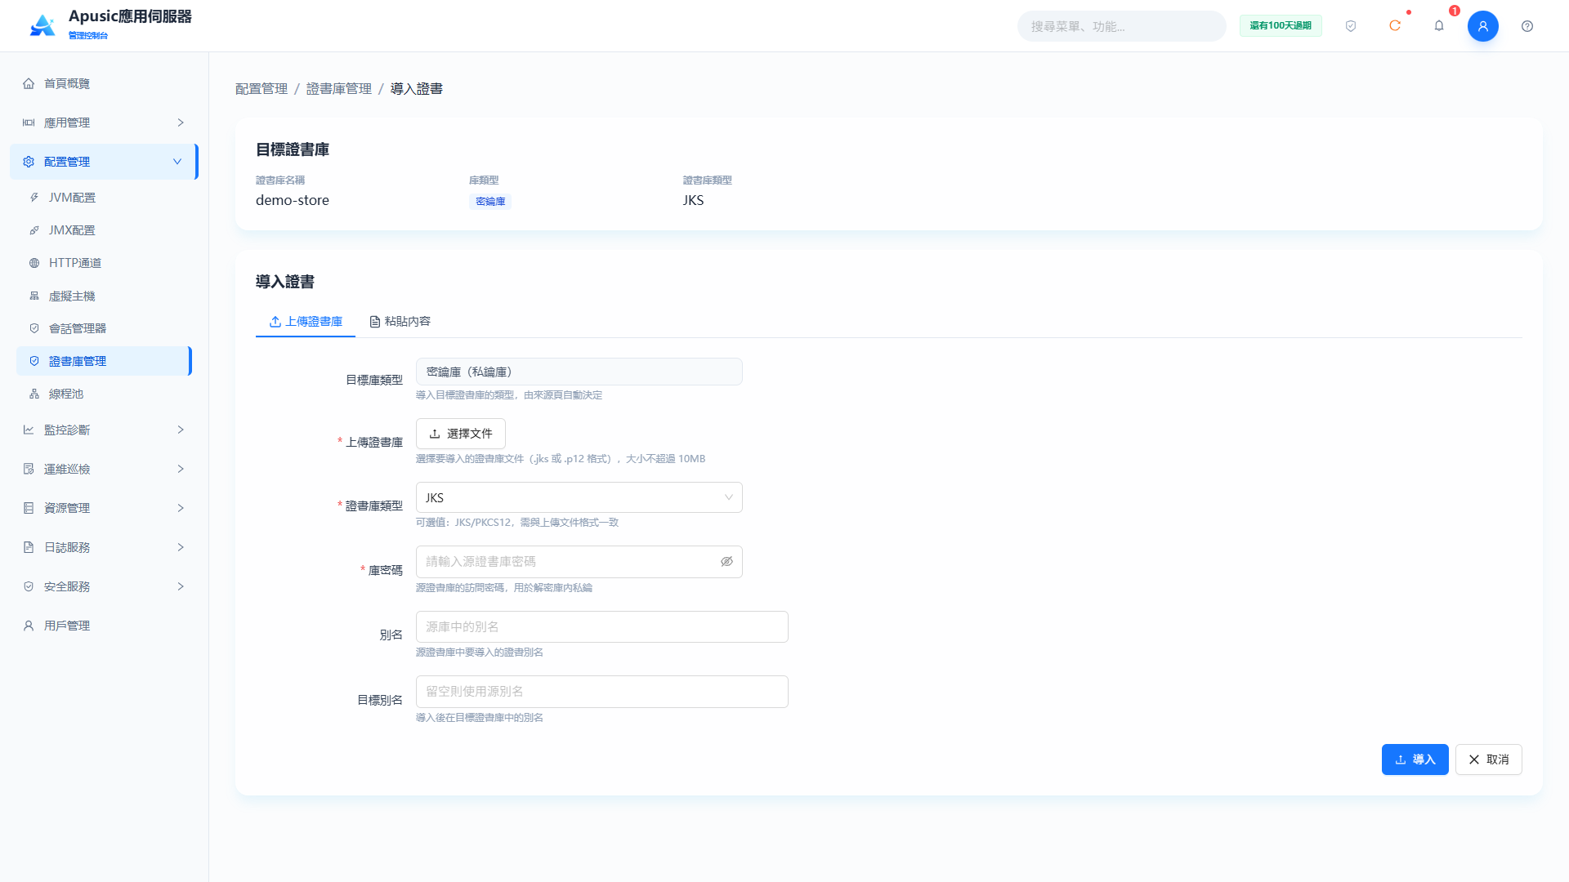Click the 密鑰庫 type tag
The width and height of the screenshot is (1569, 882).
tap(490, 202)
